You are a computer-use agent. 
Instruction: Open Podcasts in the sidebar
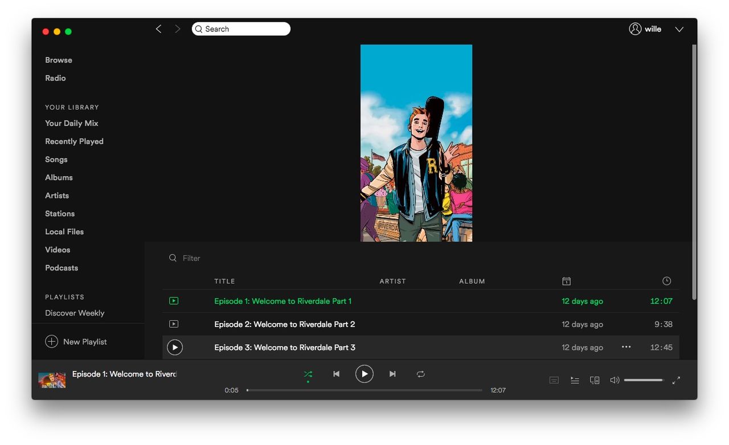tap(62, 268)
